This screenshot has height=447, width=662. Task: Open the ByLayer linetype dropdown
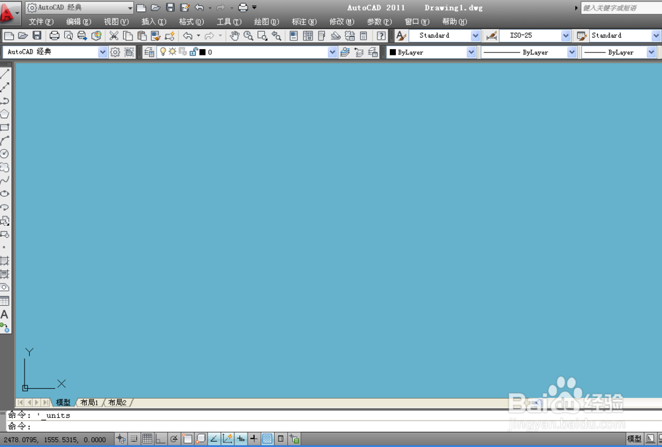click(x=572, y=52)
